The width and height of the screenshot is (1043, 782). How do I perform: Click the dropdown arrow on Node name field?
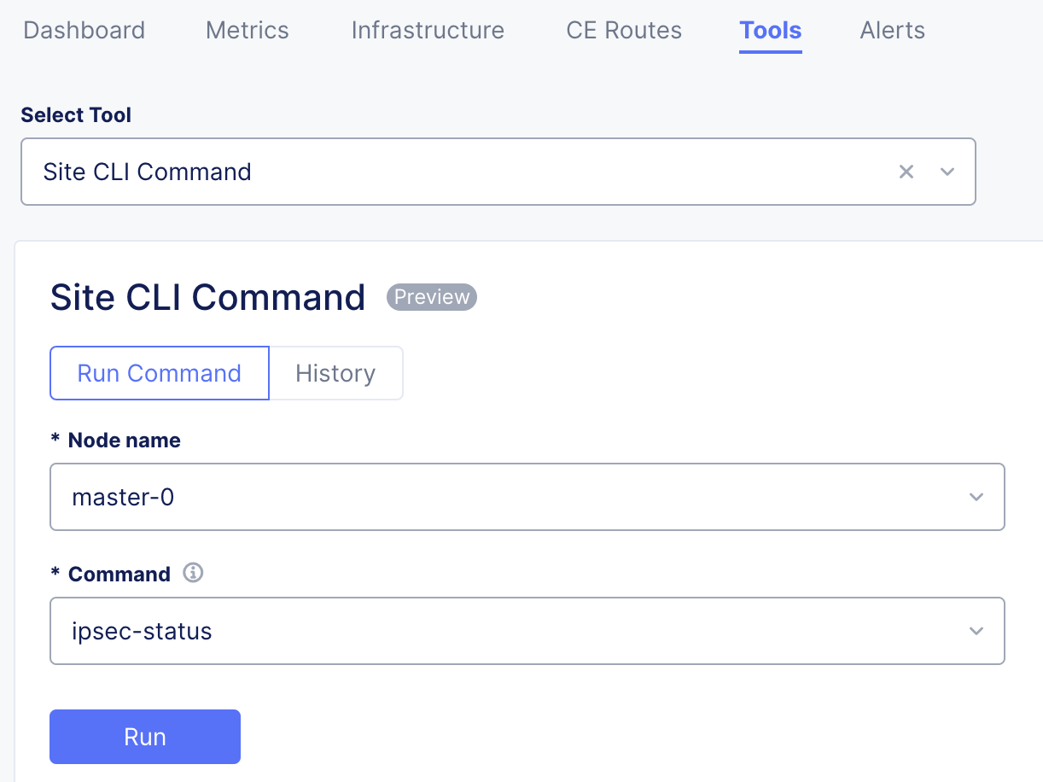[x=976, y=497]
